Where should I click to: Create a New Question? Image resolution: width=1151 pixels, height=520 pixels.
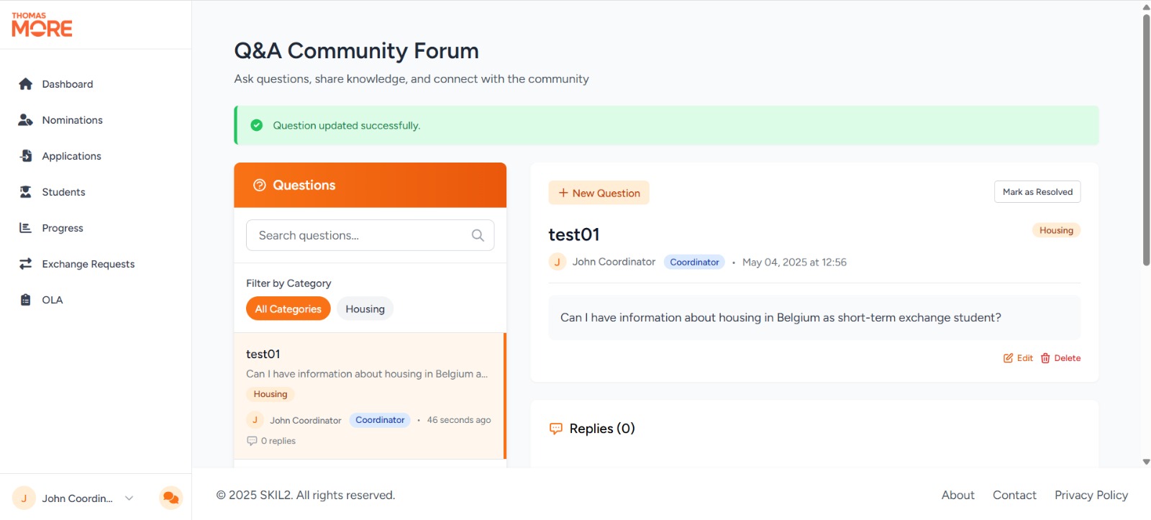[x=599, y=193]
